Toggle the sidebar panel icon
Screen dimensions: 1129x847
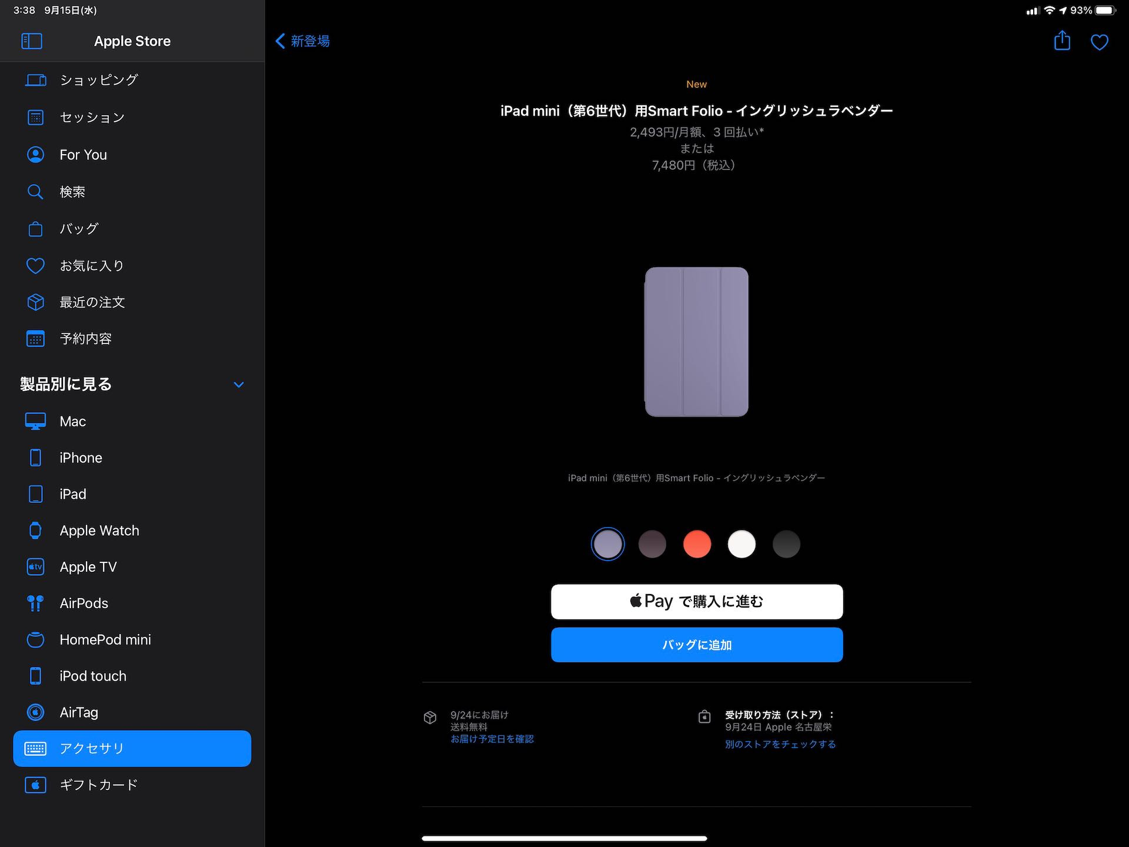coord(32,41)
